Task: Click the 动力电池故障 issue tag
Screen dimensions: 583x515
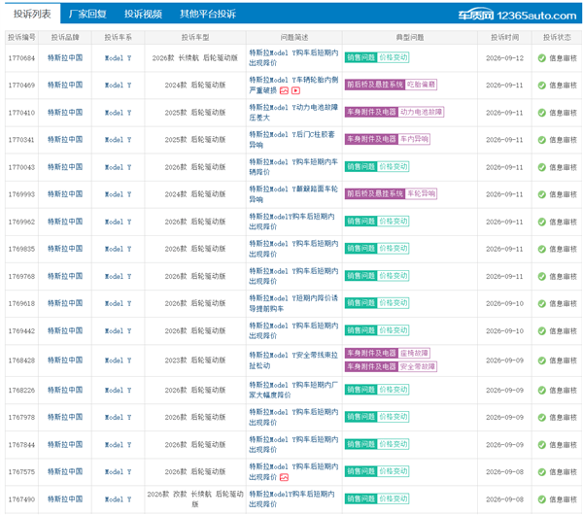Action: pos(421,112)
